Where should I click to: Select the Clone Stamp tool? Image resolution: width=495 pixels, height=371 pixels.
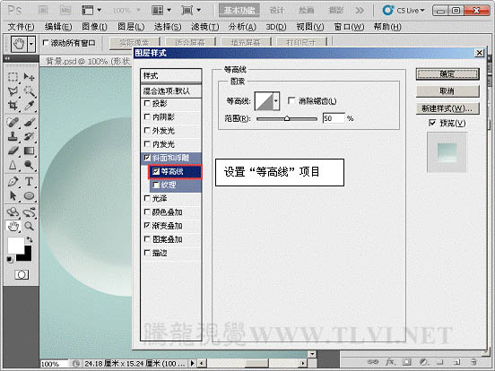pos(13,136)
